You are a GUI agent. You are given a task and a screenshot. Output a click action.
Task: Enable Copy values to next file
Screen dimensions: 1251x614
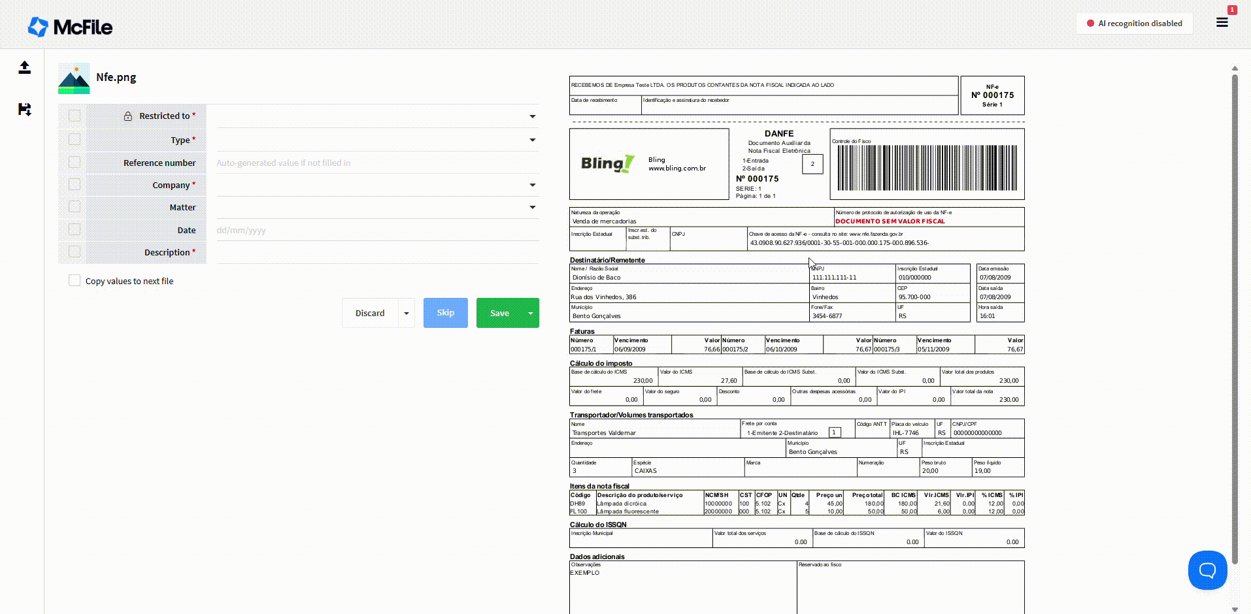point(75,281)
